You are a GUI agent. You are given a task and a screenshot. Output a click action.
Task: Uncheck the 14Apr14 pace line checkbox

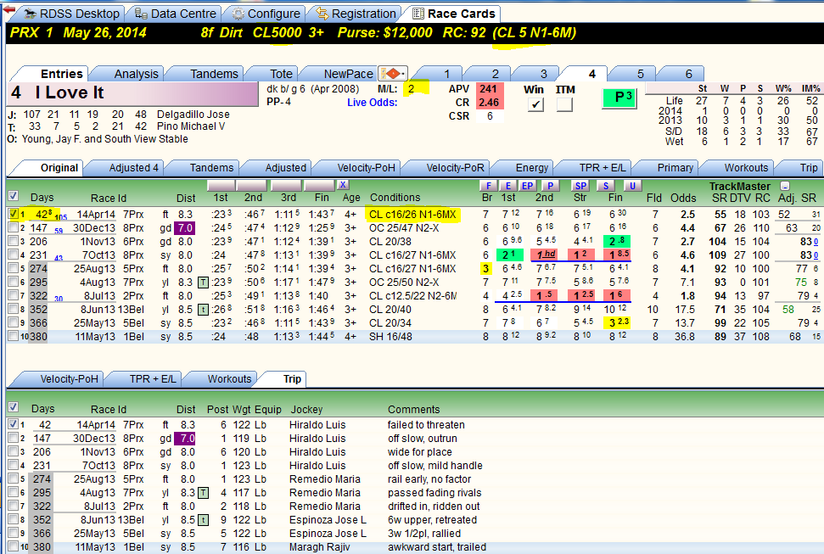(x=13, y=214)
